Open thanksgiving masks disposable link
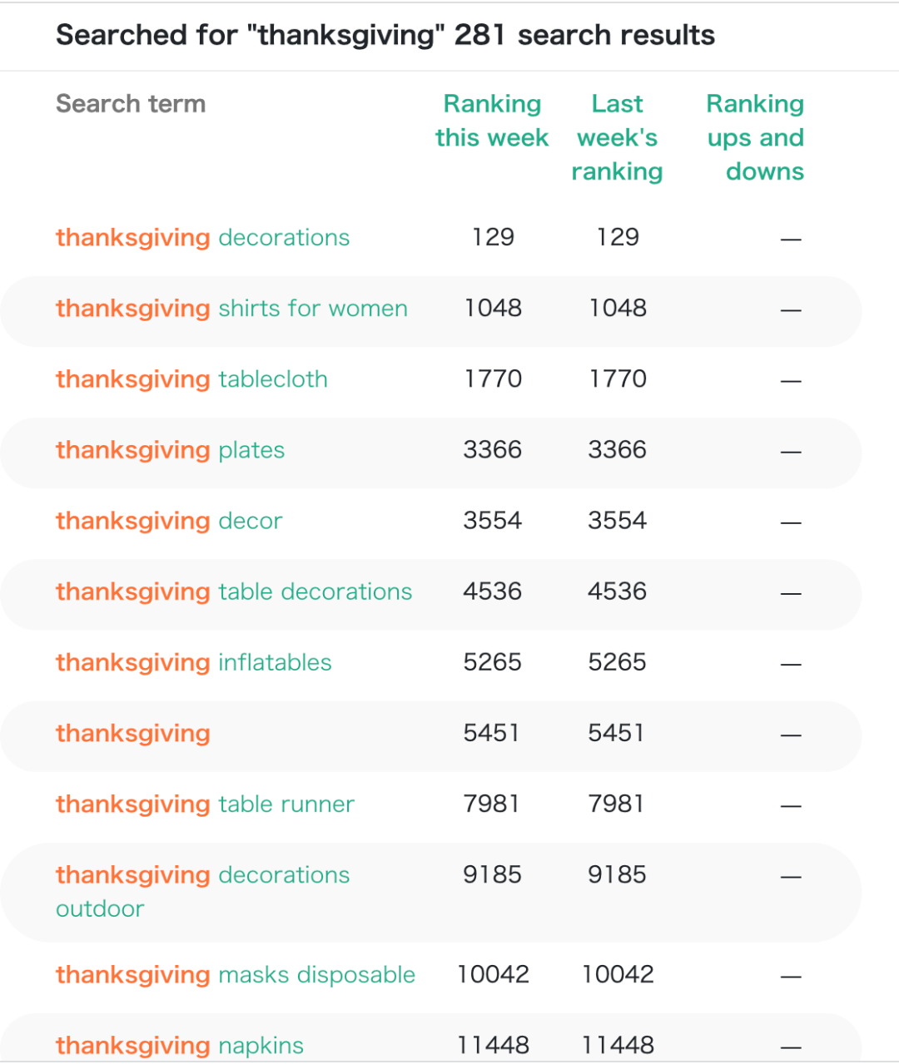Image resolution: width=899 pixels, height=1064 pixels. tap(236, 975)
